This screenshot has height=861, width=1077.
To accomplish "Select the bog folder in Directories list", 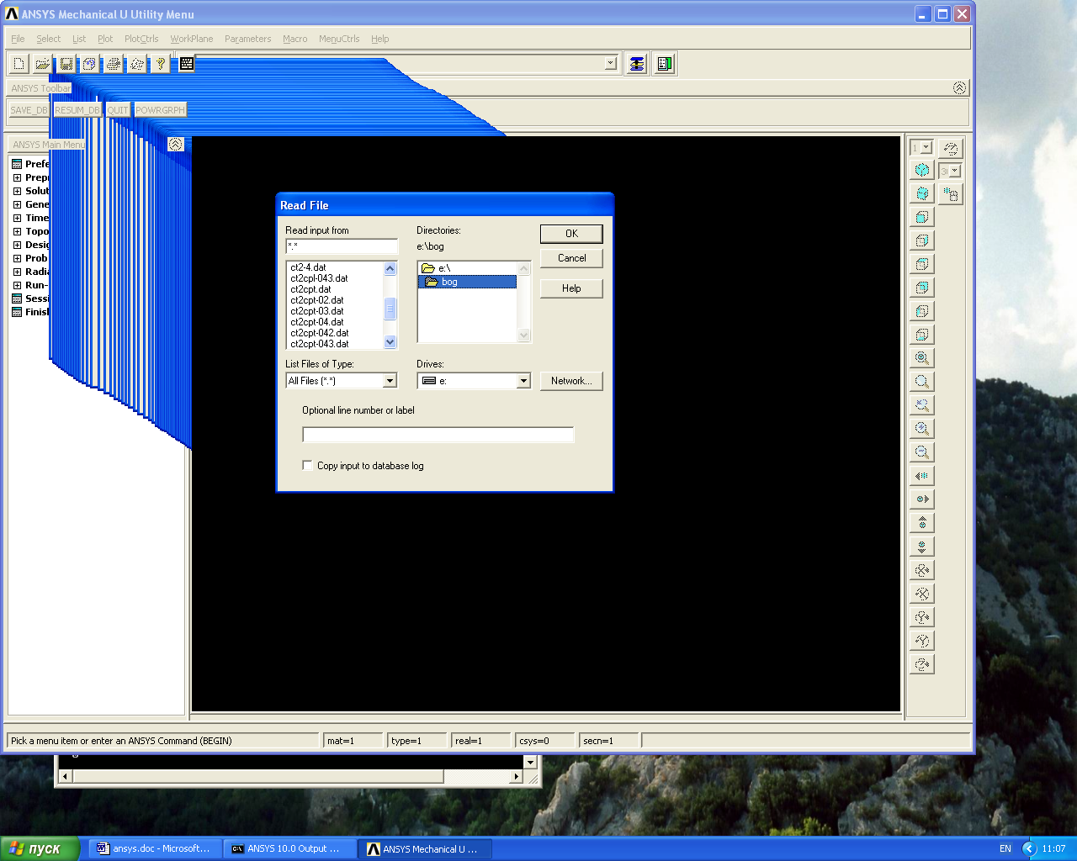I will tap(467, 282).
